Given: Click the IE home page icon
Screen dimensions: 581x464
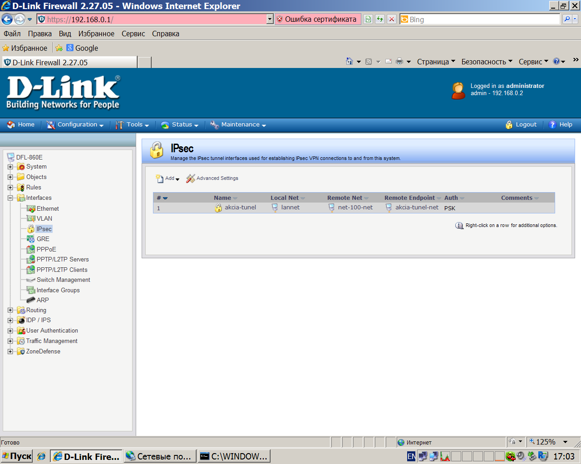Looking at the screenshot, I should tap(349, 61).
